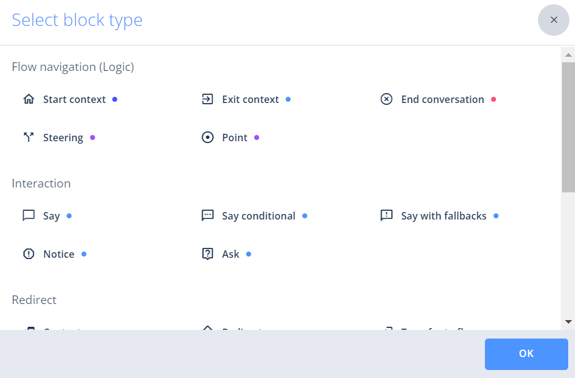
Task: Close the Select block type dialog
Action: (553, 20)
